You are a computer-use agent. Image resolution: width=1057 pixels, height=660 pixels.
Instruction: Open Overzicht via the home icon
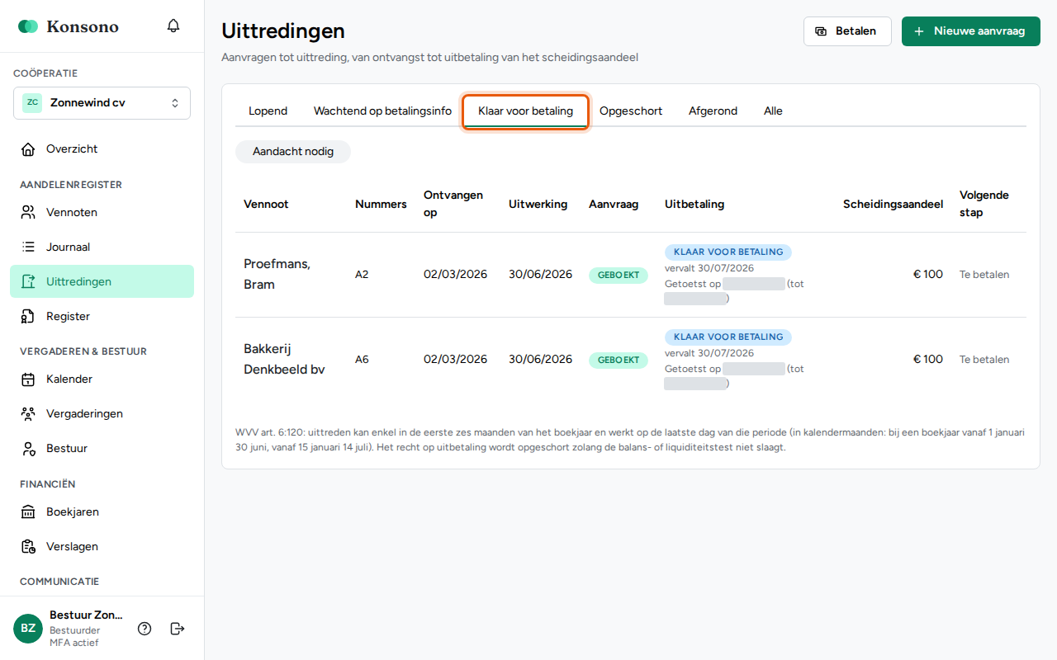coord(102,149)
